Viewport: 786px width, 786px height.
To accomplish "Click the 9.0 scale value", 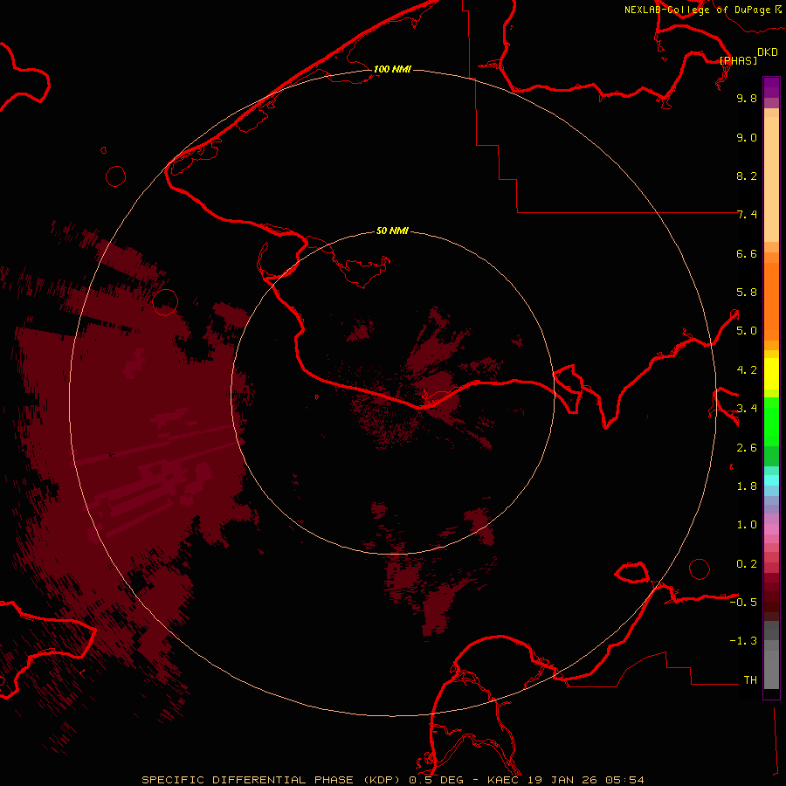I will pyautogui.click(x=747, y=137).
